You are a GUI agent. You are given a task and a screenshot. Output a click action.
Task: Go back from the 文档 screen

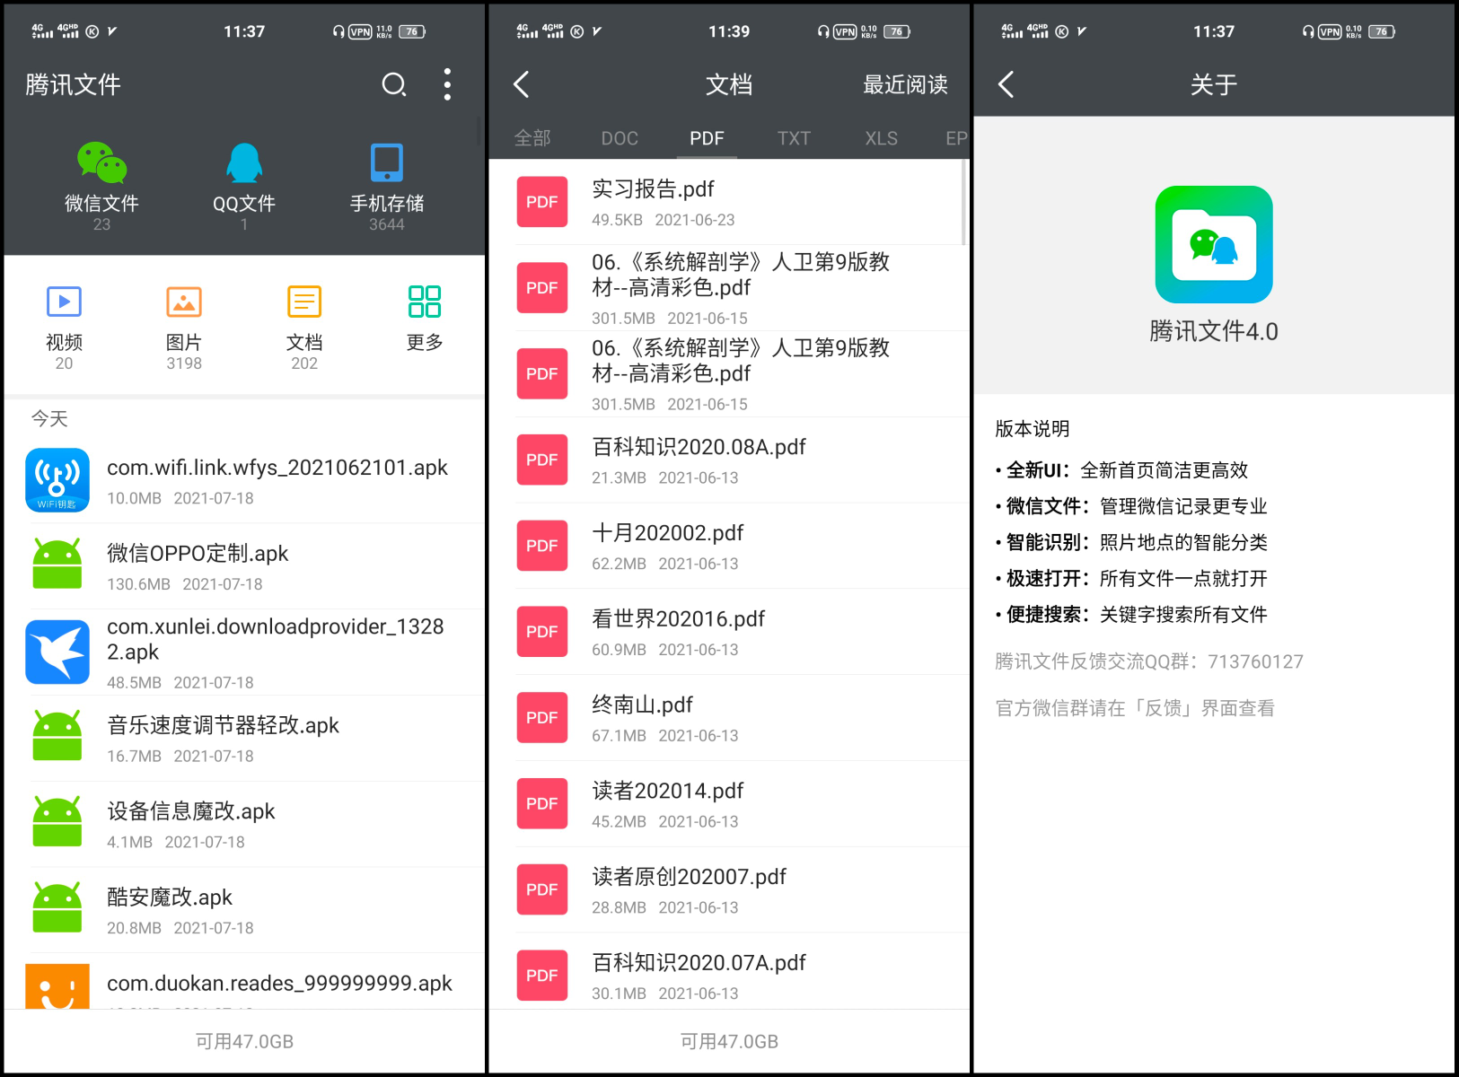[522, 84]
